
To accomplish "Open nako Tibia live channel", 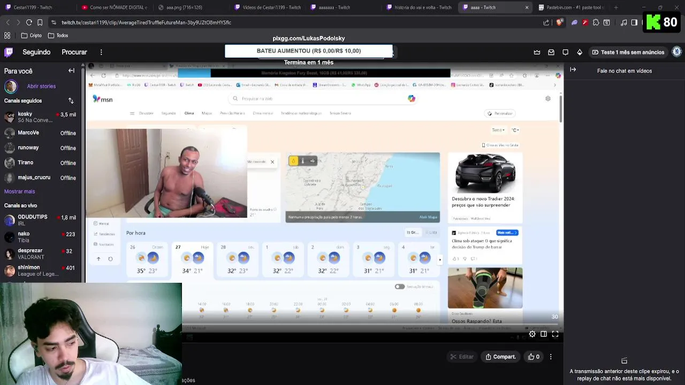I will 41,237.
